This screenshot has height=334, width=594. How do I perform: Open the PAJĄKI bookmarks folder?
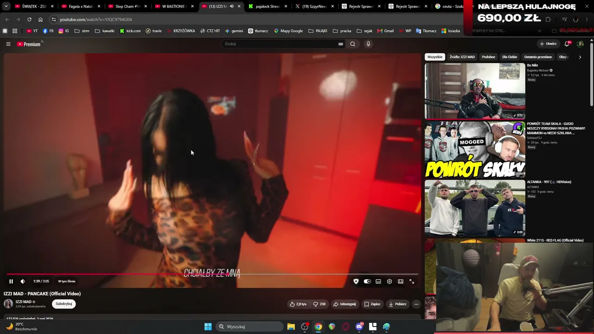tap(318, 31)
